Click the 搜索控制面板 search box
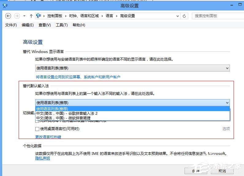Viewport: 244px width, 176px height. pos(216,16)
